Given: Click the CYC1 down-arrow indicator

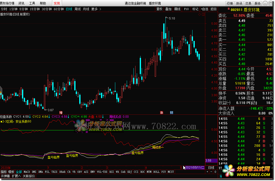Looking at the screenshot, I should [x=30, y=116].
